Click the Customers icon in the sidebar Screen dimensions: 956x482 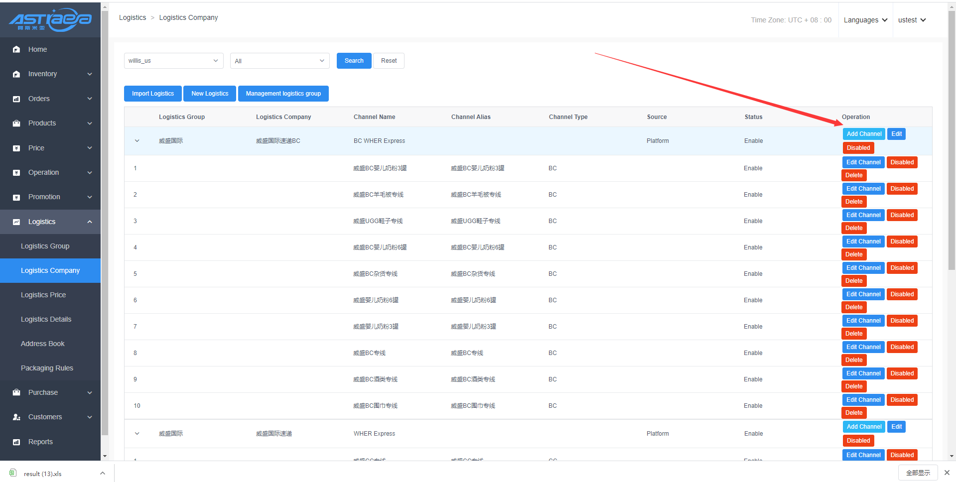[16, 417]
